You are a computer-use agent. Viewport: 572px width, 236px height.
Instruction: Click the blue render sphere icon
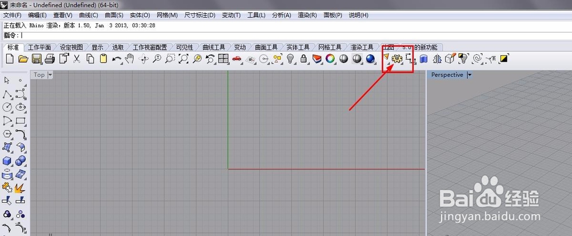coord(370,59)
